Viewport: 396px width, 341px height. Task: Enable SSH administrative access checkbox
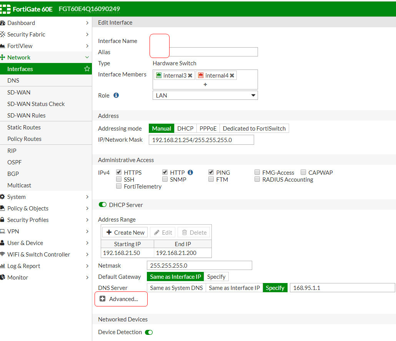pyautogui.click(x=119, y=179)
